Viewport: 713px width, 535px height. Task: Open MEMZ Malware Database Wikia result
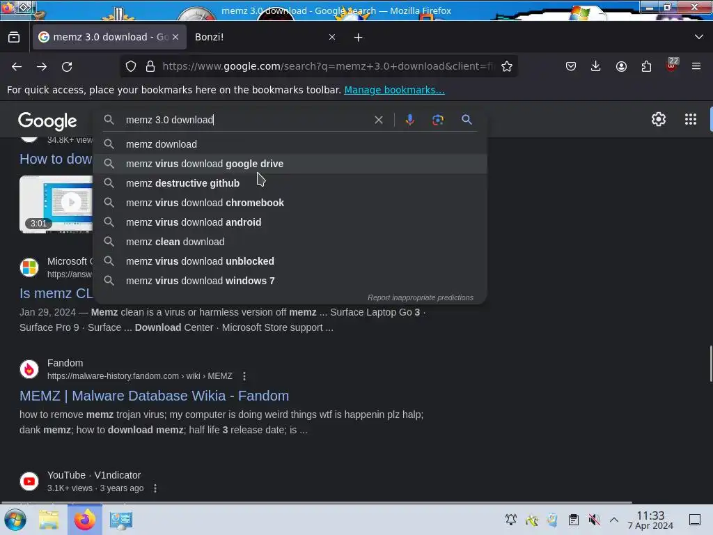pos(154,396)
